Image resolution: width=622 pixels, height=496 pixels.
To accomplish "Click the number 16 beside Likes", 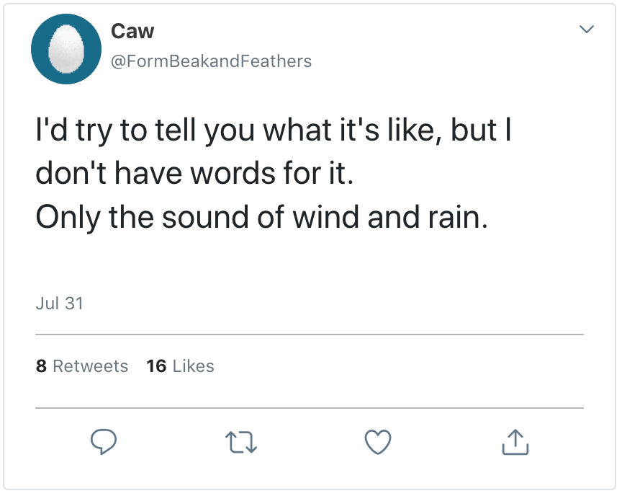I will coord(156,366).
